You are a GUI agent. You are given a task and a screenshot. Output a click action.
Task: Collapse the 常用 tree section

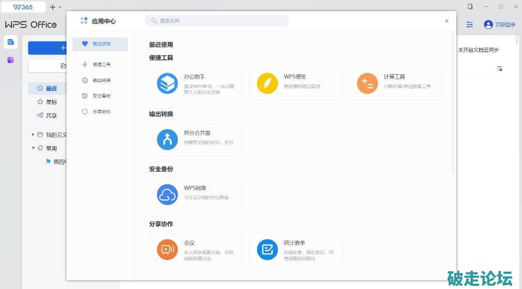(33, 148)
